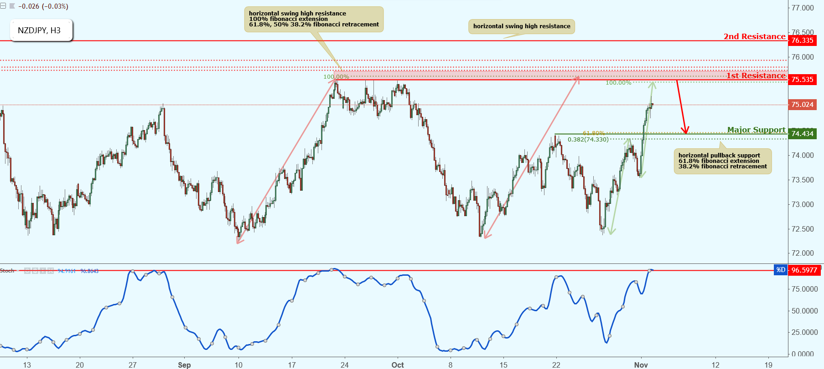Click the 13 date axis label
Viewport: 824px width, 369px height.
pos(27,364)
